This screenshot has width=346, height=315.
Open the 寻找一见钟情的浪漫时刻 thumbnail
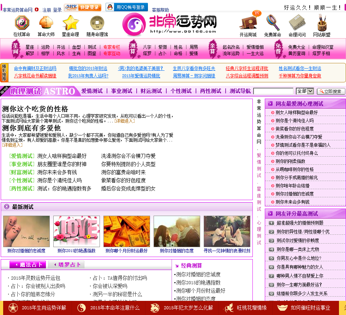tap(227, 231)
